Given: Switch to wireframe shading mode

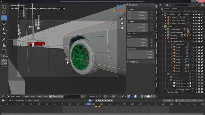Looking at the screenshot, I should click(145, 96).
